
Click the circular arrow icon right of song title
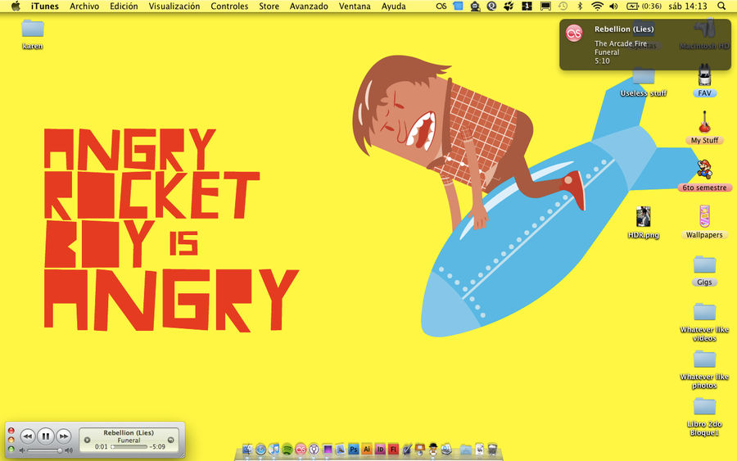click(x=170, y=440)
